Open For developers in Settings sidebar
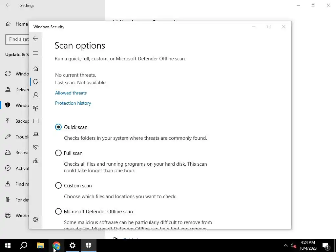The height and width of the screenshot is (252, 336). pos(14,200)
